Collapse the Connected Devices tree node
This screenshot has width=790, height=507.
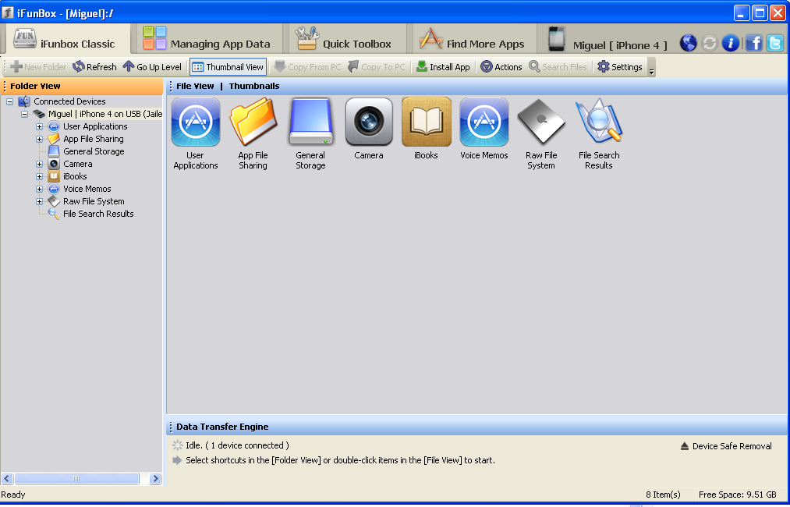[9, 102]
